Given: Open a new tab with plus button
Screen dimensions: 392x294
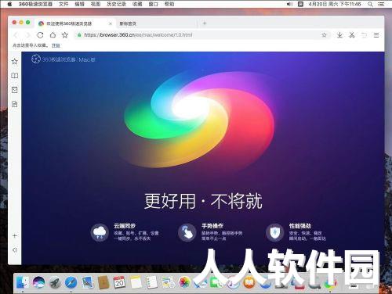Looking at the screenshot, I should click(205, 23).
